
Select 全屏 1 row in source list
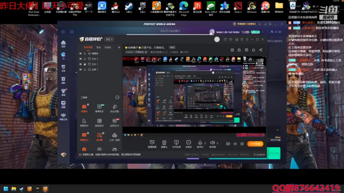click(x=99, y=69)
